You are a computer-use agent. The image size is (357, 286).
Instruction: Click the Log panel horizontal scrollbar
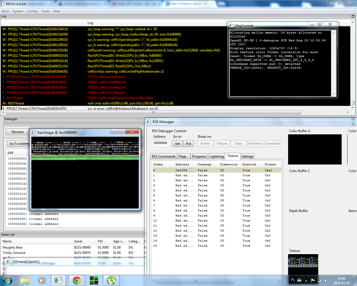(x=153, y=112)
